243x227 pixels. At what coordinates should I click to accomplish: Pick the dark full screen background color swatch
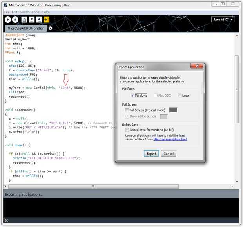click(x=173, y=110)
